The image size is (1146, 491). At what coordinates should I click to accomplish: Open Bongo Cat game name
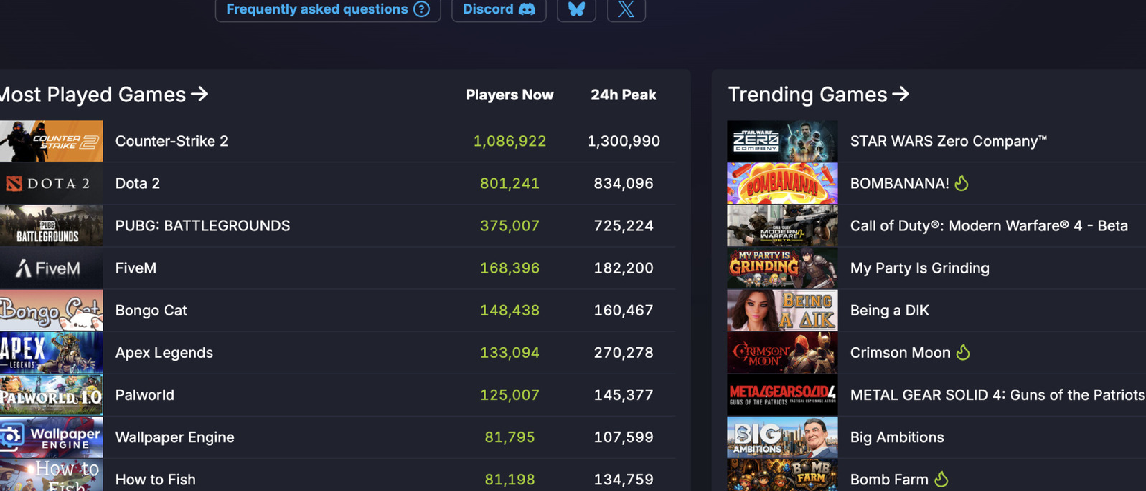(151, 310)
